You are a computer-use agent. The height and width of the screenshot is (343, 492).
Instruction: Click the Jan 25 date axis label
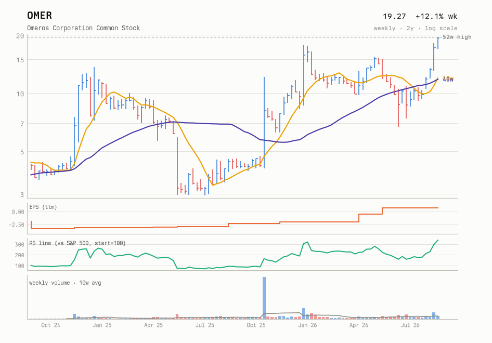pyautogui.click(x=102, y=325)
